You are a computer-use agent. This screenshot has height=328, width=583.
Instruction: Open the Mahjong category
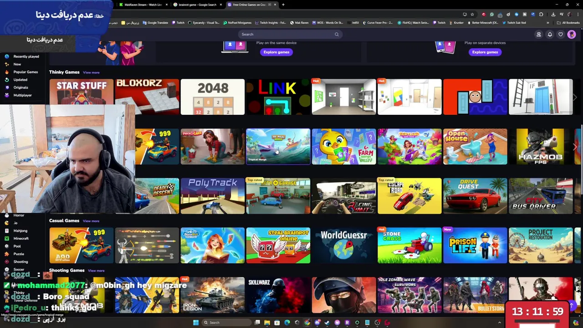17,231
